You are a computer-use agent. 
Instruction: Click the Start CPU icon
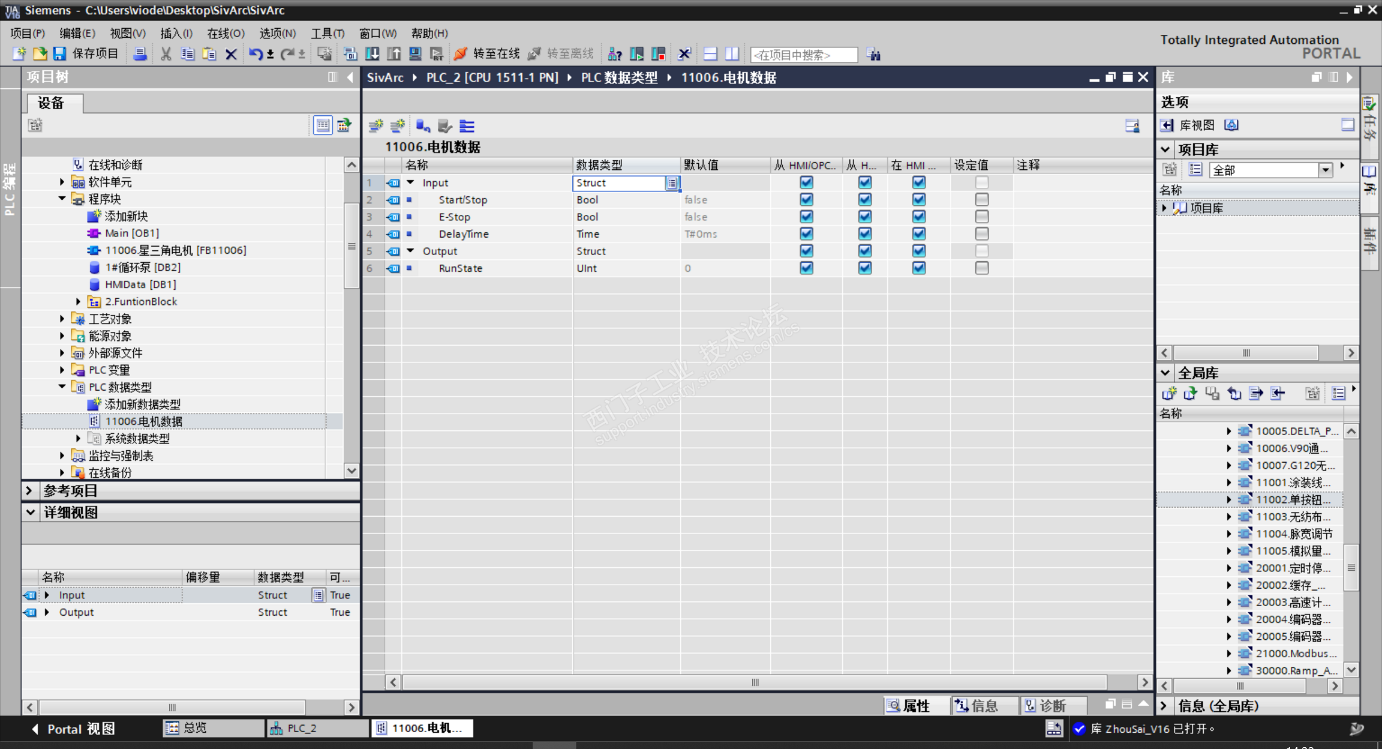click(636, 54)
